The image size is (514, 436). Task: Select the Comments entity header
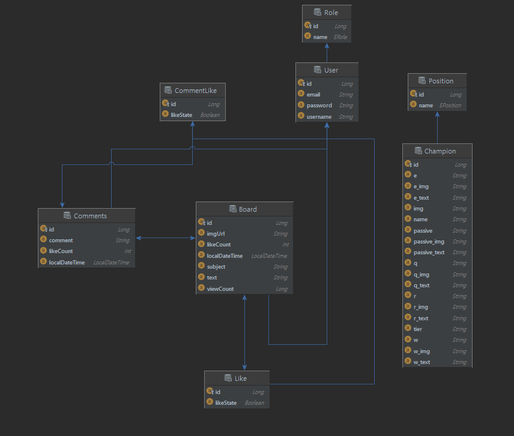coord(86,216)
